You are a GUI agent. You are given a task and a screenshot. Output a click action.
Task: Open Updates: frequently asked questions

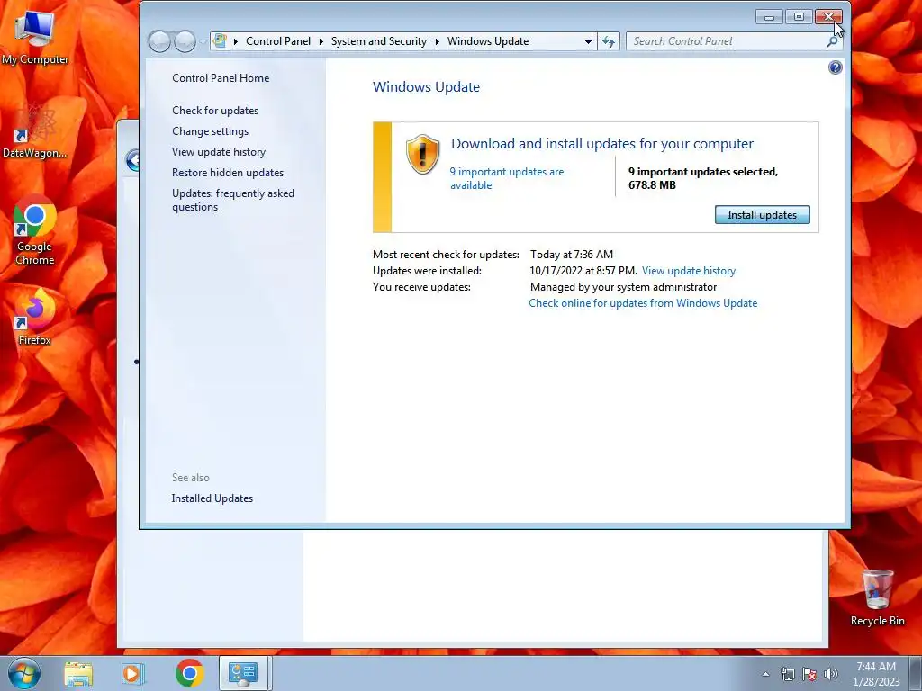point(233,200)
